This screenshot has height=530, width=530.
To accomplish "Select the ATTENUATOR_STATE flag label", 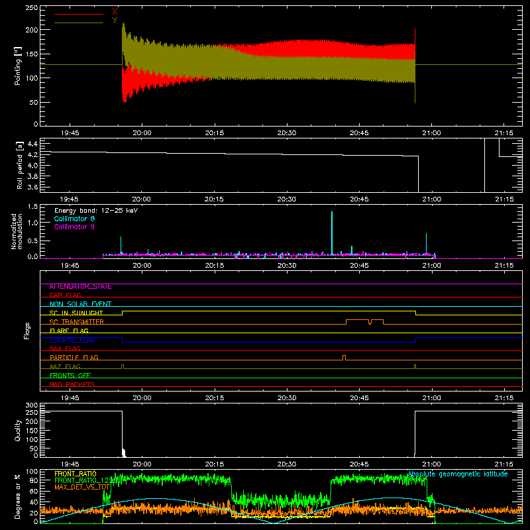I will 80,287.
